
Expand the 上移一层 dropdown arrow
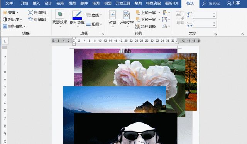point(159,12)
